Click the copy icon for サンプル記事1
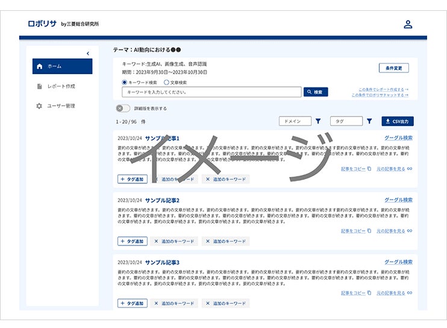The height and width of the screenshot is (328, 447). pos(369,169)
